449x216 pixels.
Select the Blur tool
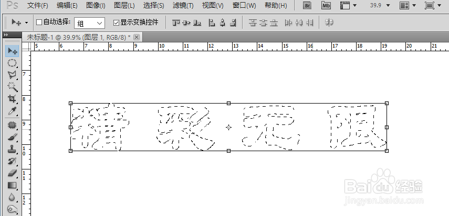point(12,197)
